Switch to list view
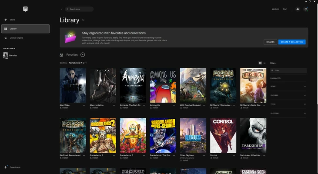The width and height of the screenshot is (318, 174). click(264, 63)
